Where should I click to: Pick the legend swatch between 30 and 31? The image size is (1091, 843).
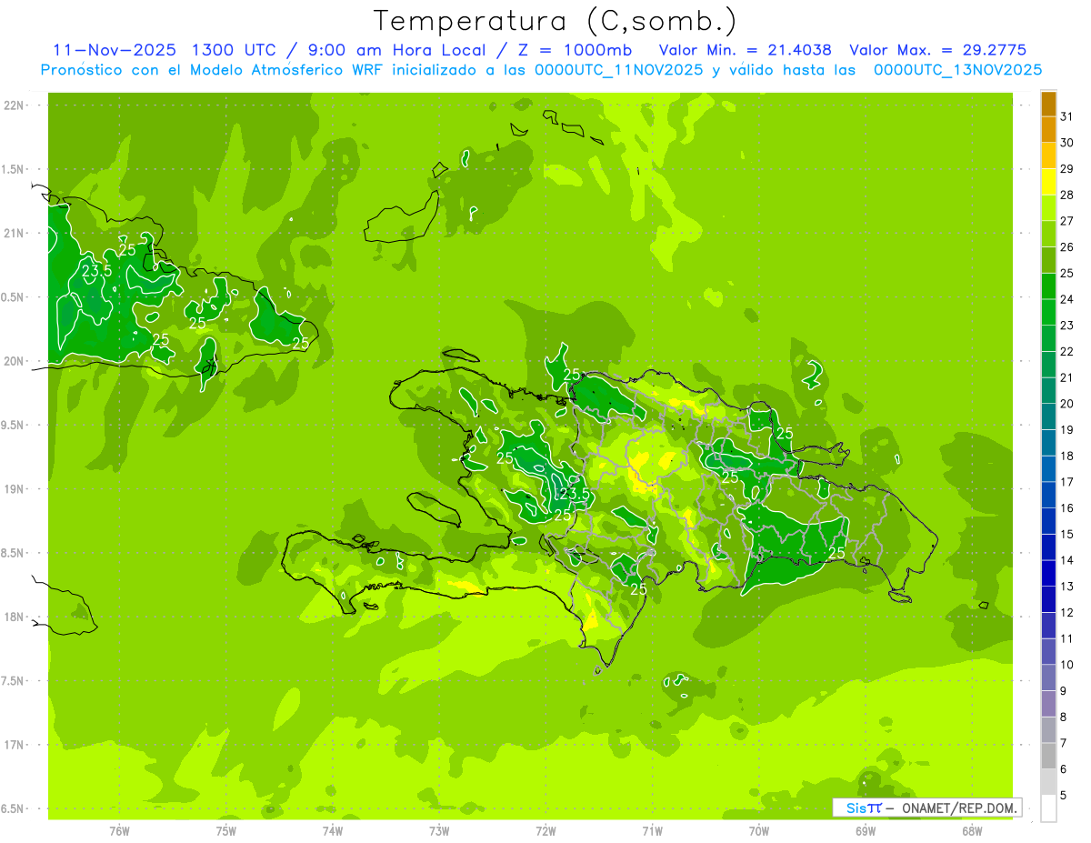point(1048,129)
